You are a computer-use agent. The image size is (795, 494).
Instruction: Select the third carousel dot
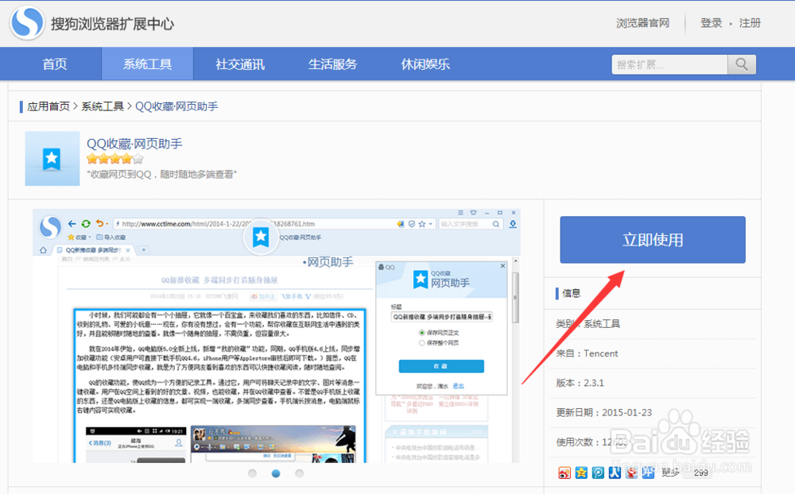point(299,473)
